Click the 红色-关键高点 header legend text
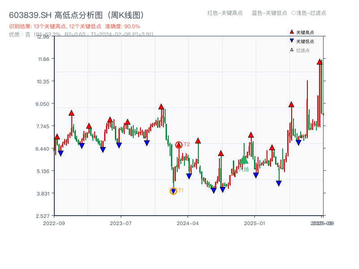The height and width of the screenshot is (269, 359). pos(225,13)
